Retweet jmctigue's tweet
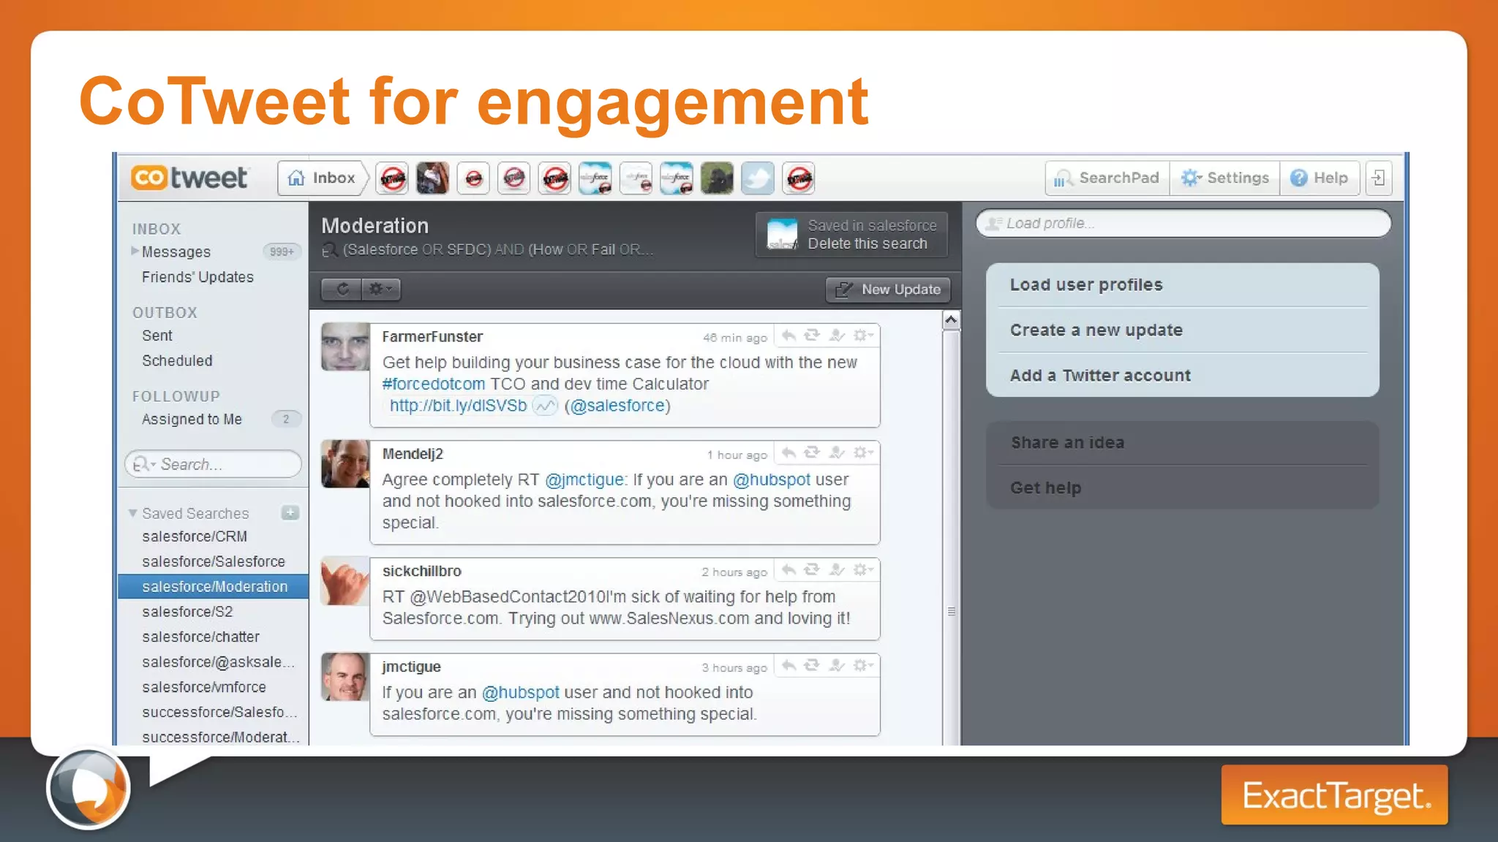 812,665
